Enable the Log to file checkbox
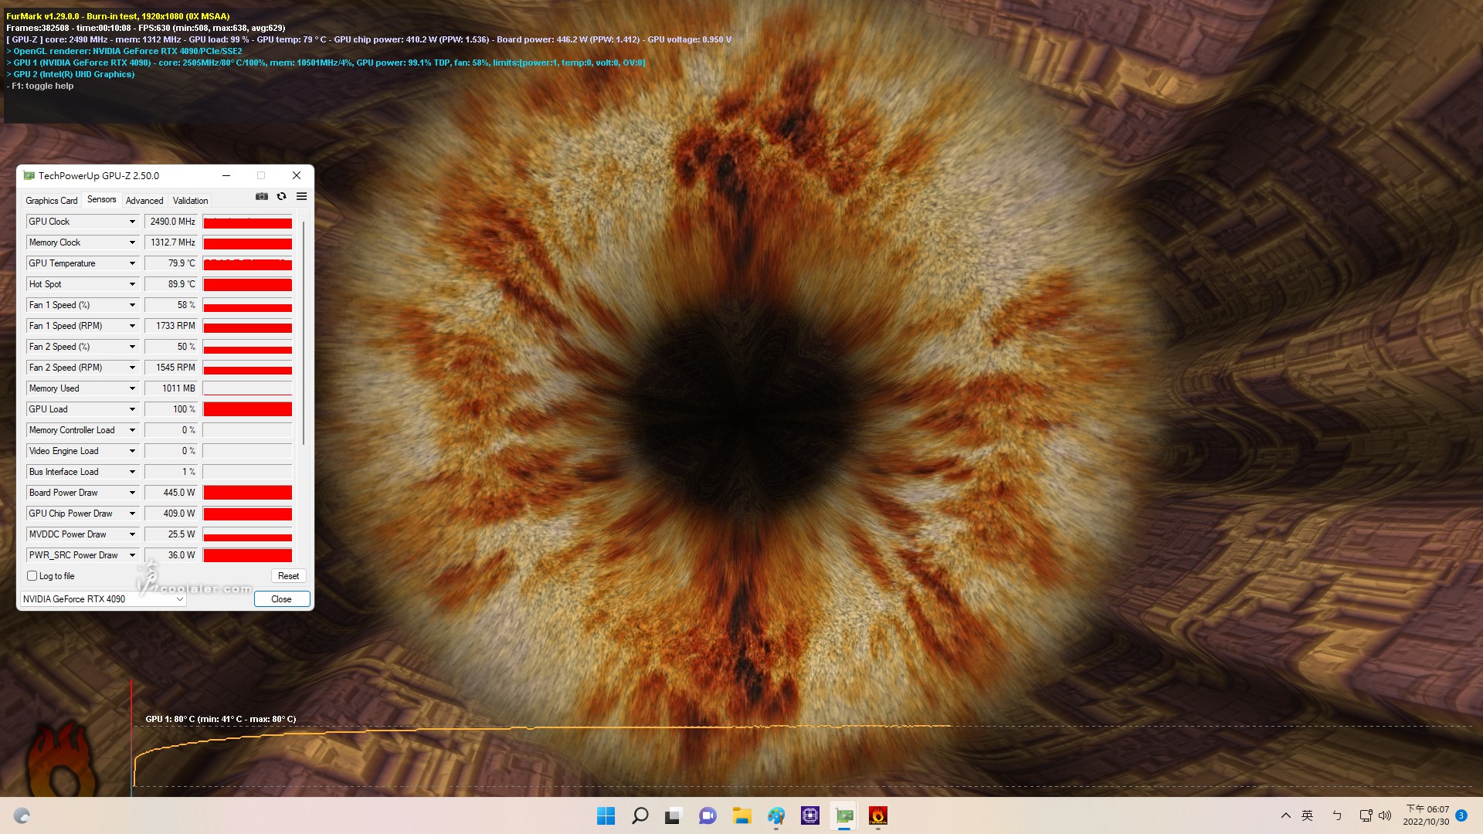This screenshot has height=834, width=1483. [x=32, y=576]
